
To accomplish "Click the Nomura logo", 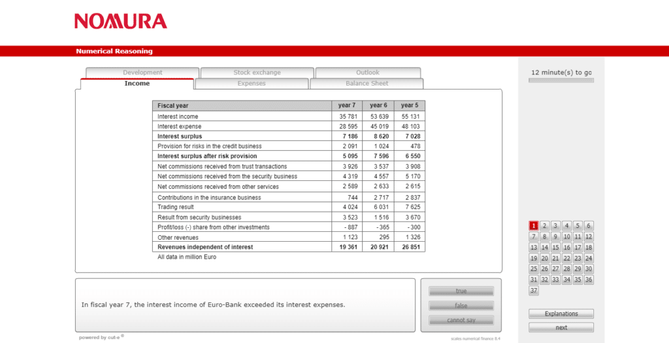I will (121, 22).
